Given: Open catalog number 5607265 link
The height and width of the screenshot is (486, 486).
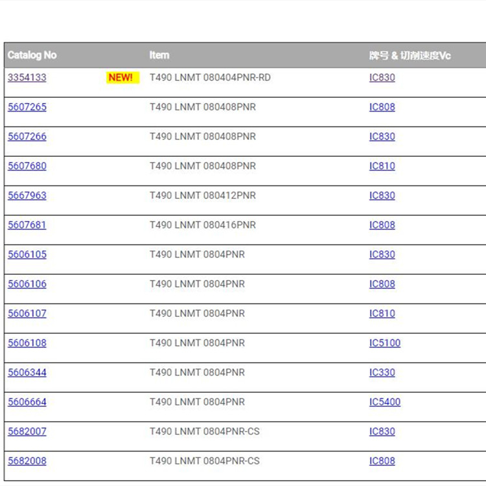Looking at the screenshot, I should [27, 107].
